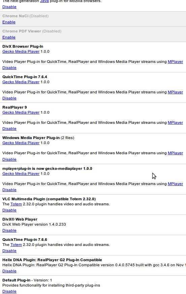Open MPlayer link in QuickTime 7.6.4 description

pyautogui.click(x=175, y=92)
